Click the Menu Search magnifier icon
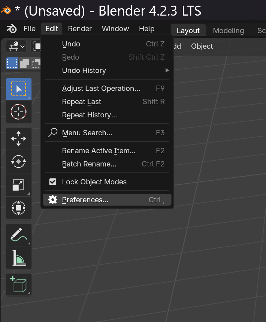The image size is (266, 322). pyautogui.click(x=53, y=133)
